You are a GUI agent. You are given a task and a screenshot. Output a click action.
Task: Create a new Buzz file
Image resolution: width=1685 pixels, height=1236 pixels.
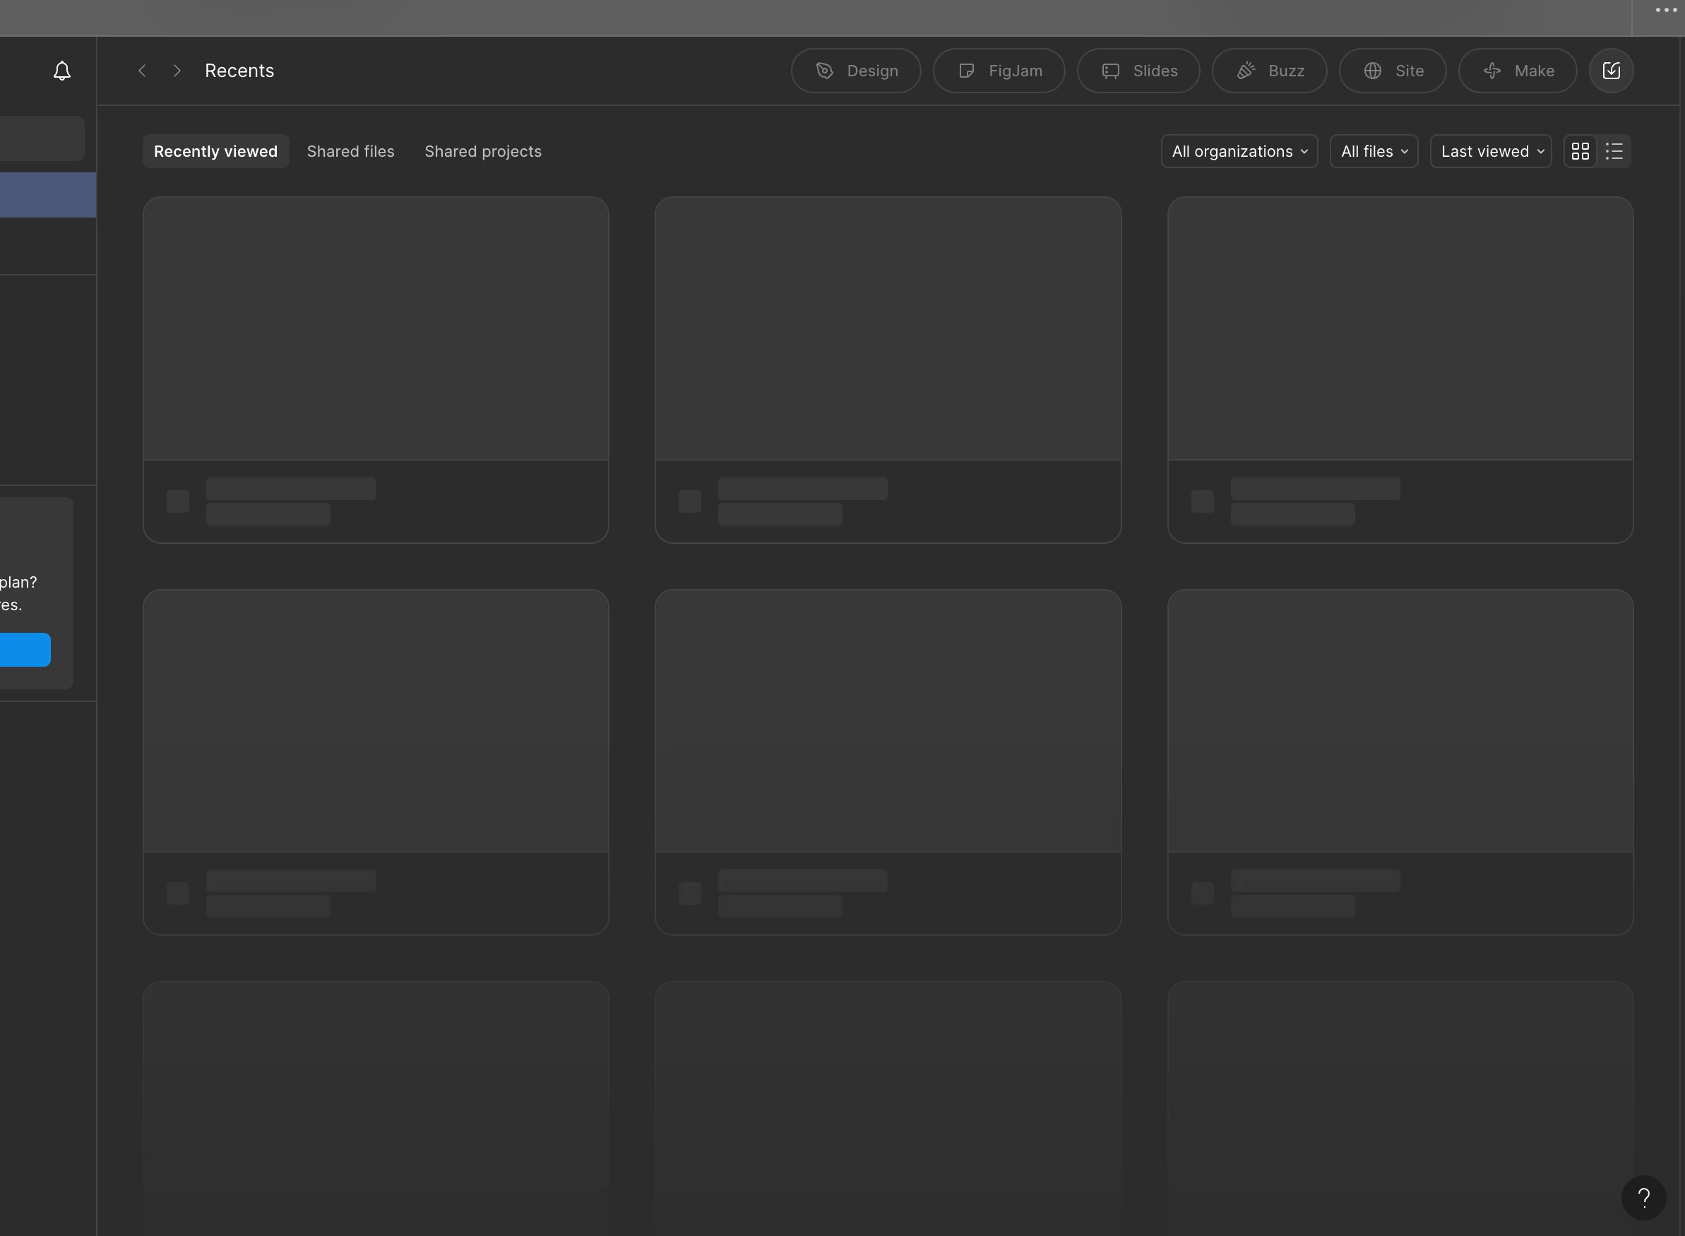pos(1268,71)
